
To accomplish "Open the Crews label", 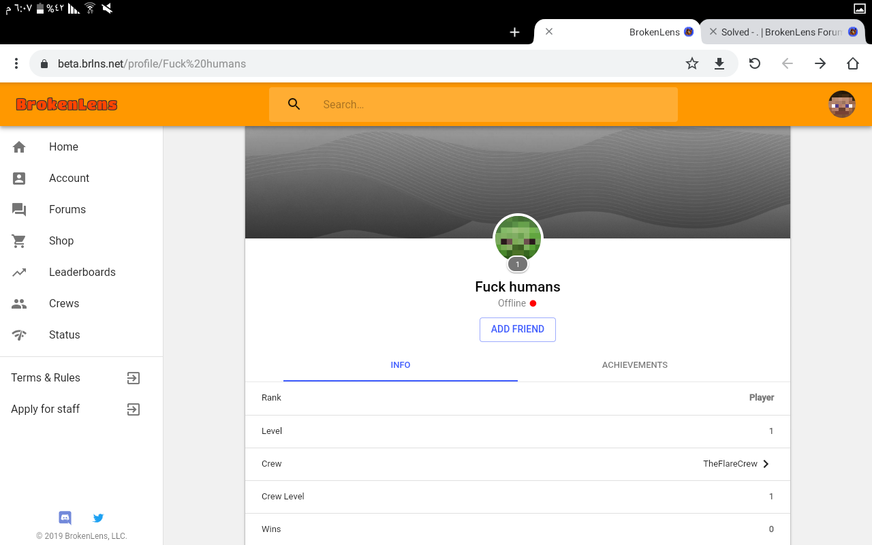I will (x=64, y=303).
